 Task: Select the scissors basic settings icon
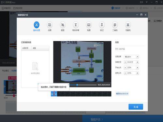(37, 25)
